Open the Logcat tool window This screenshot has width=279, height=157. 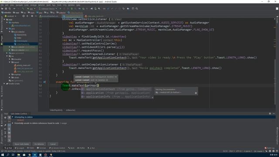20,148
